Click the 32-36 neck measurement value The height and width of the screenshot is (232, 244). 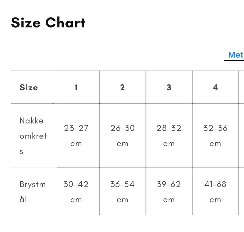tap(215, 128)
